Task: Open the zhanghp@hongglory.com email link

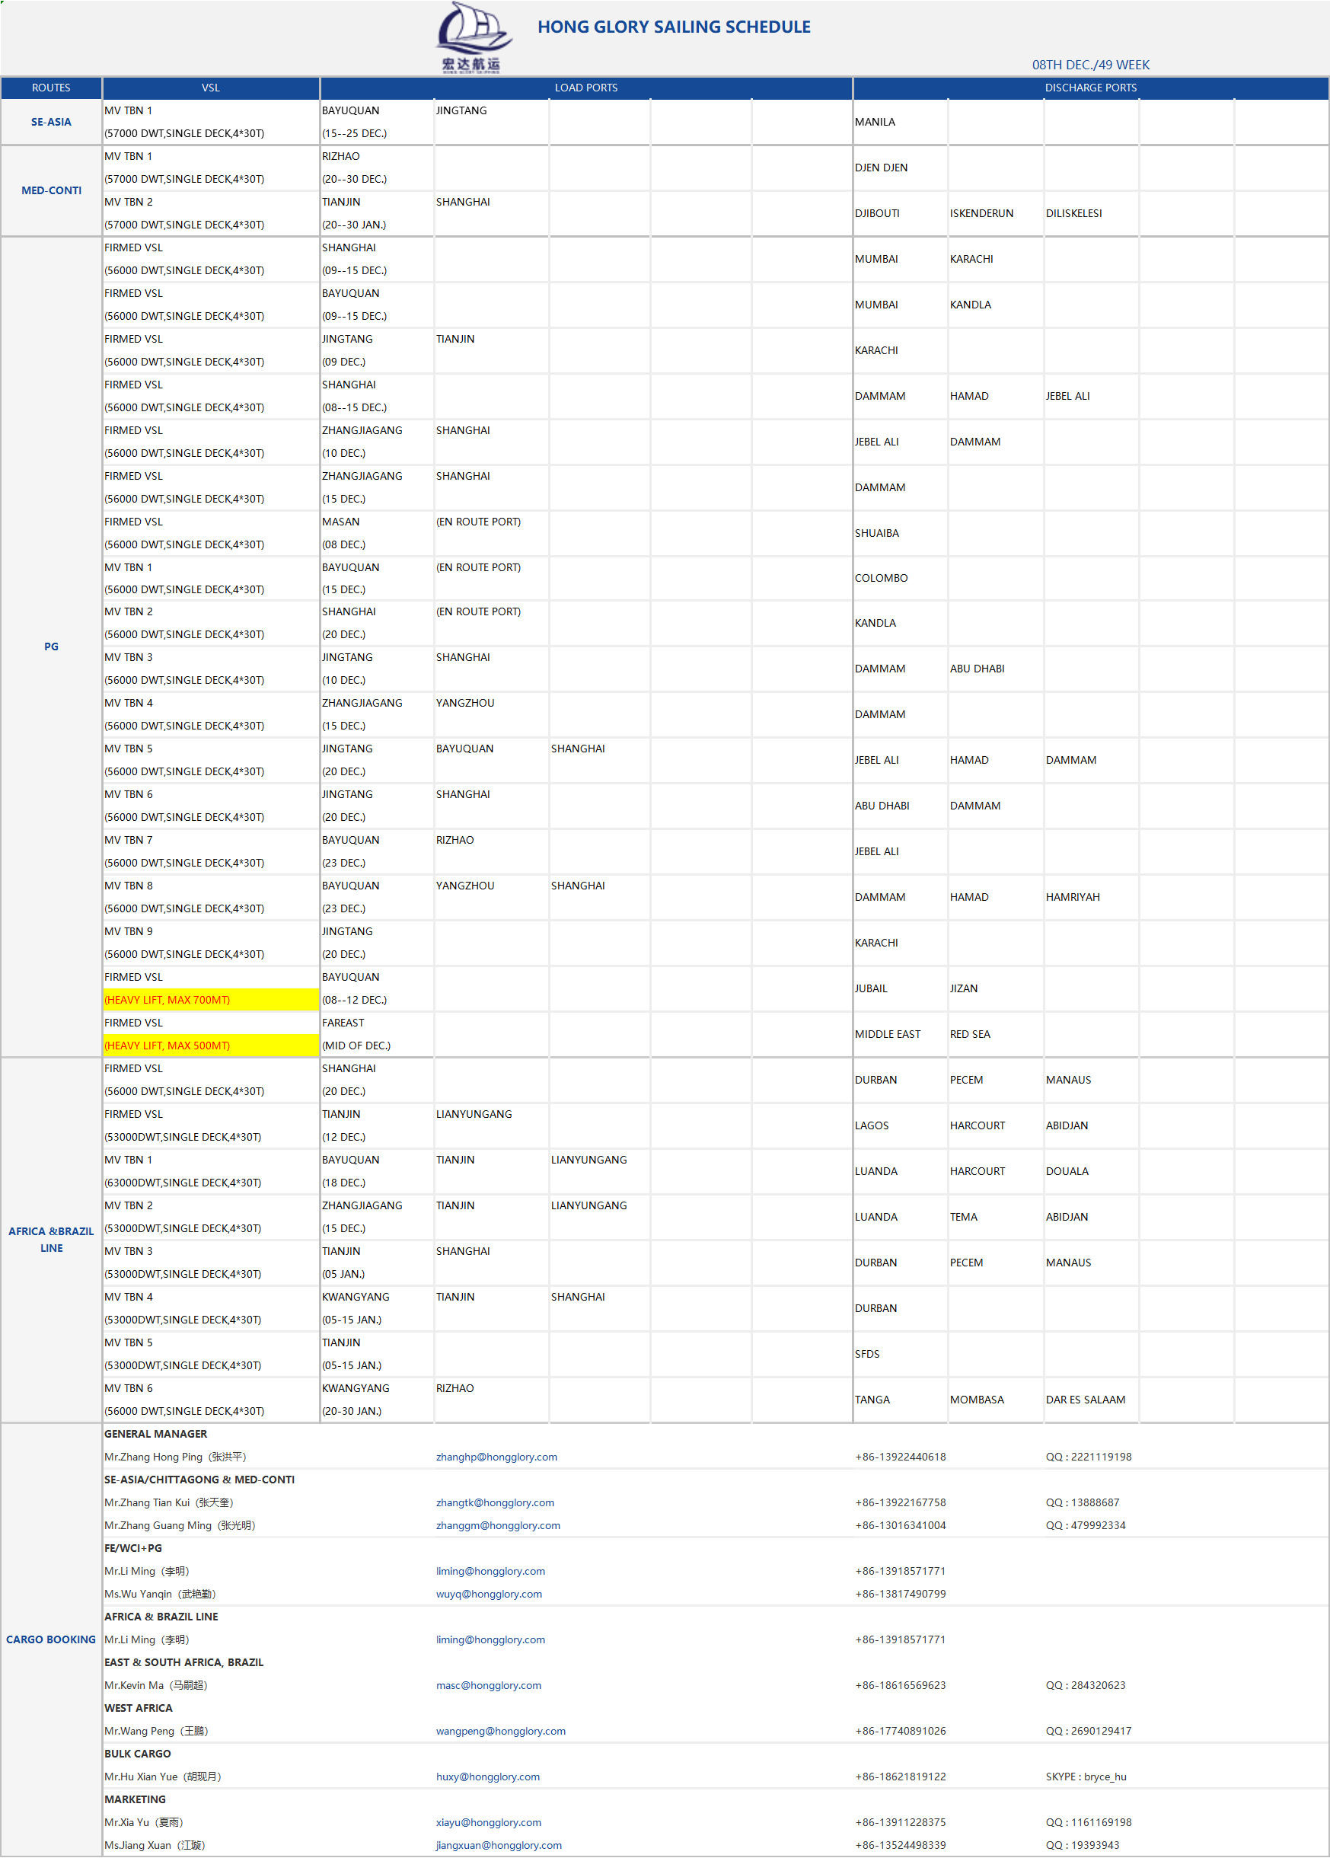Action: [496, 1457]
